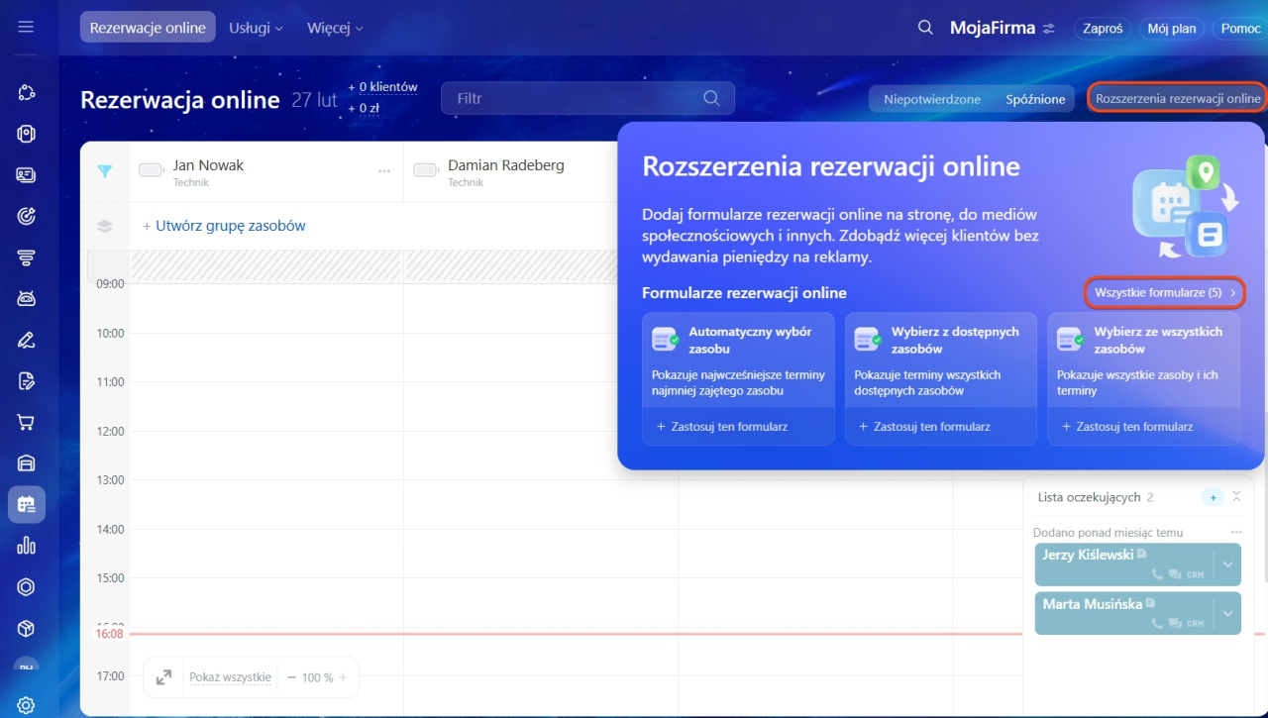The height and width of the screenshot is (718, 1268).
Task: Click the search magnifier icon in the header
Action: pyautogui.click(x=925, y=28)
